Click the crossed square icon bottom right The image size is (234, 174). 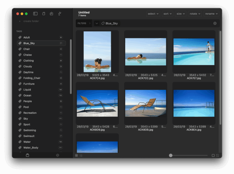(x=218, y=155)
